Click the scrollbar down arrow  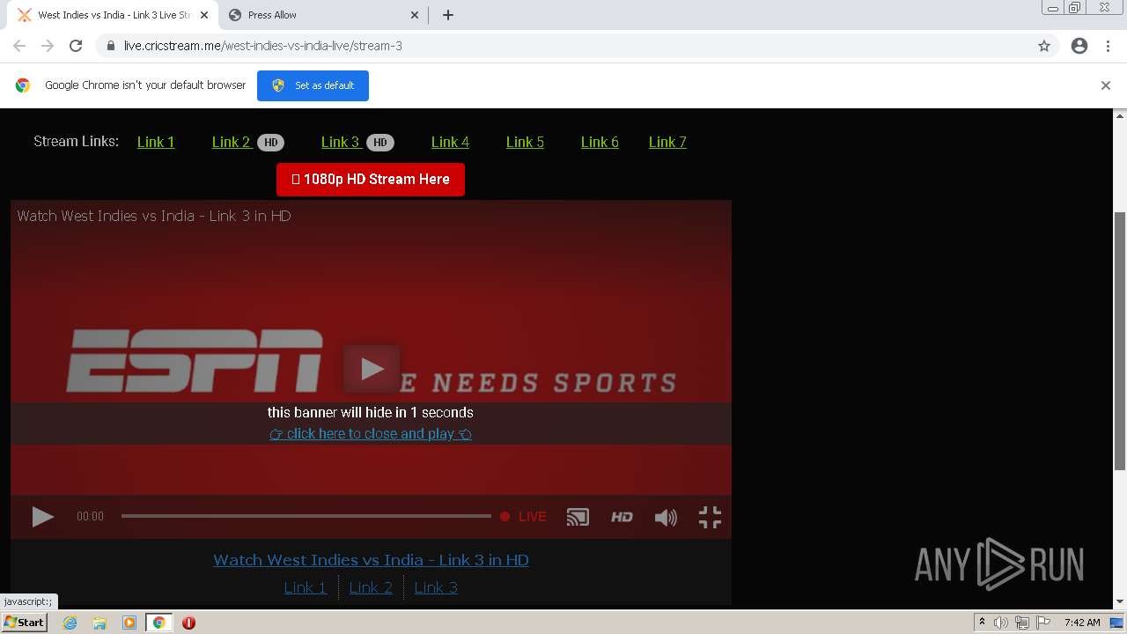coord(1120,601)
